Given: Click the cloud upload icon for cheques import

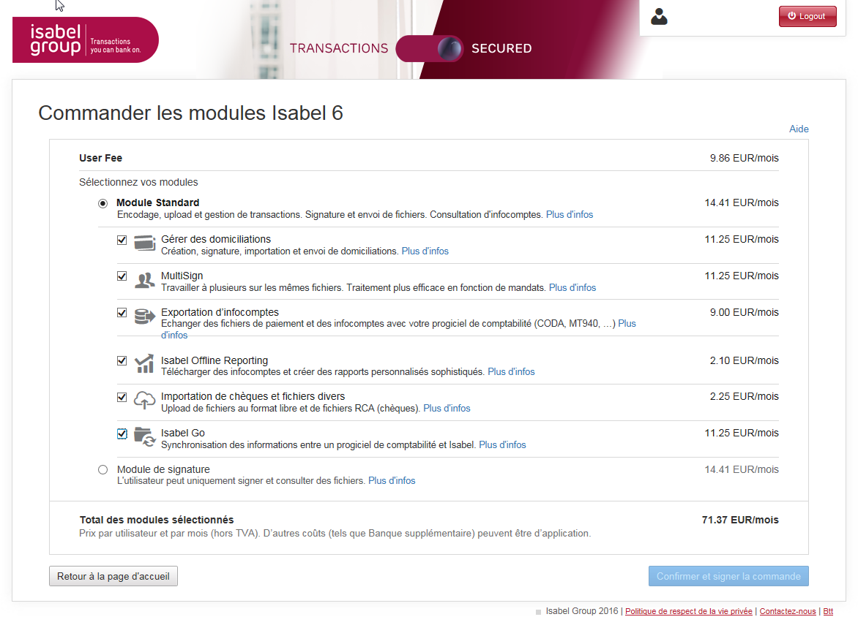Looking at the screenshot, I should [144, 401].
